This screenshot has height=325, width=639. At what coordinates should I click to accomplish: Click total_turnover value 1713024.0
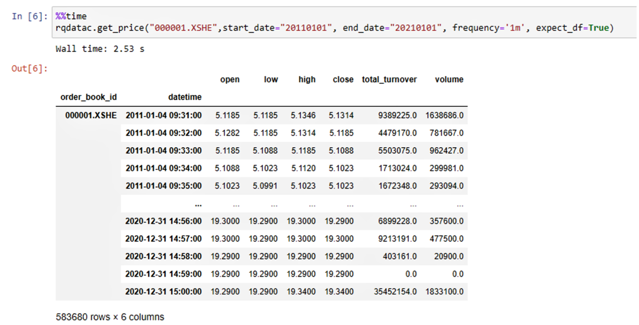pyautogui.click(x=398, y=168)
